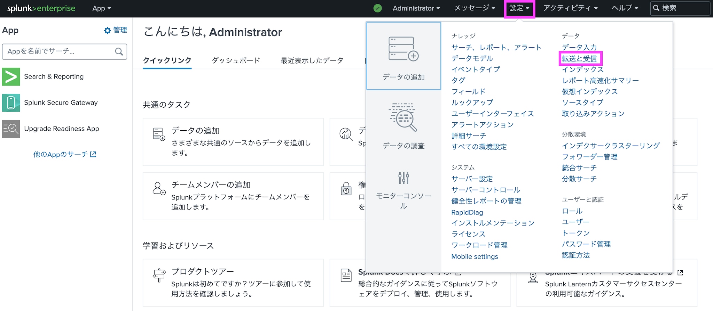The height and width of the screenshot is (311, 713).
Task: Click the external link icon beside 他のAppのサーチ
Action: pyautogui.click(x=93, y=154)
